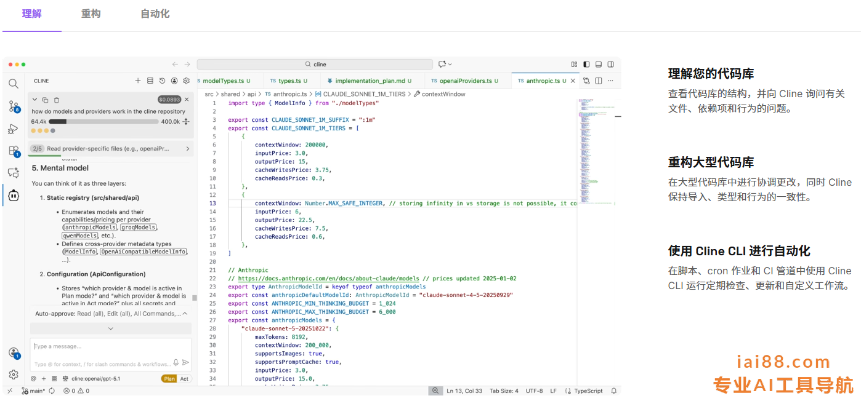Select the 重构 tab
This screenshot has width=861, height=401.
coord(91,14)
